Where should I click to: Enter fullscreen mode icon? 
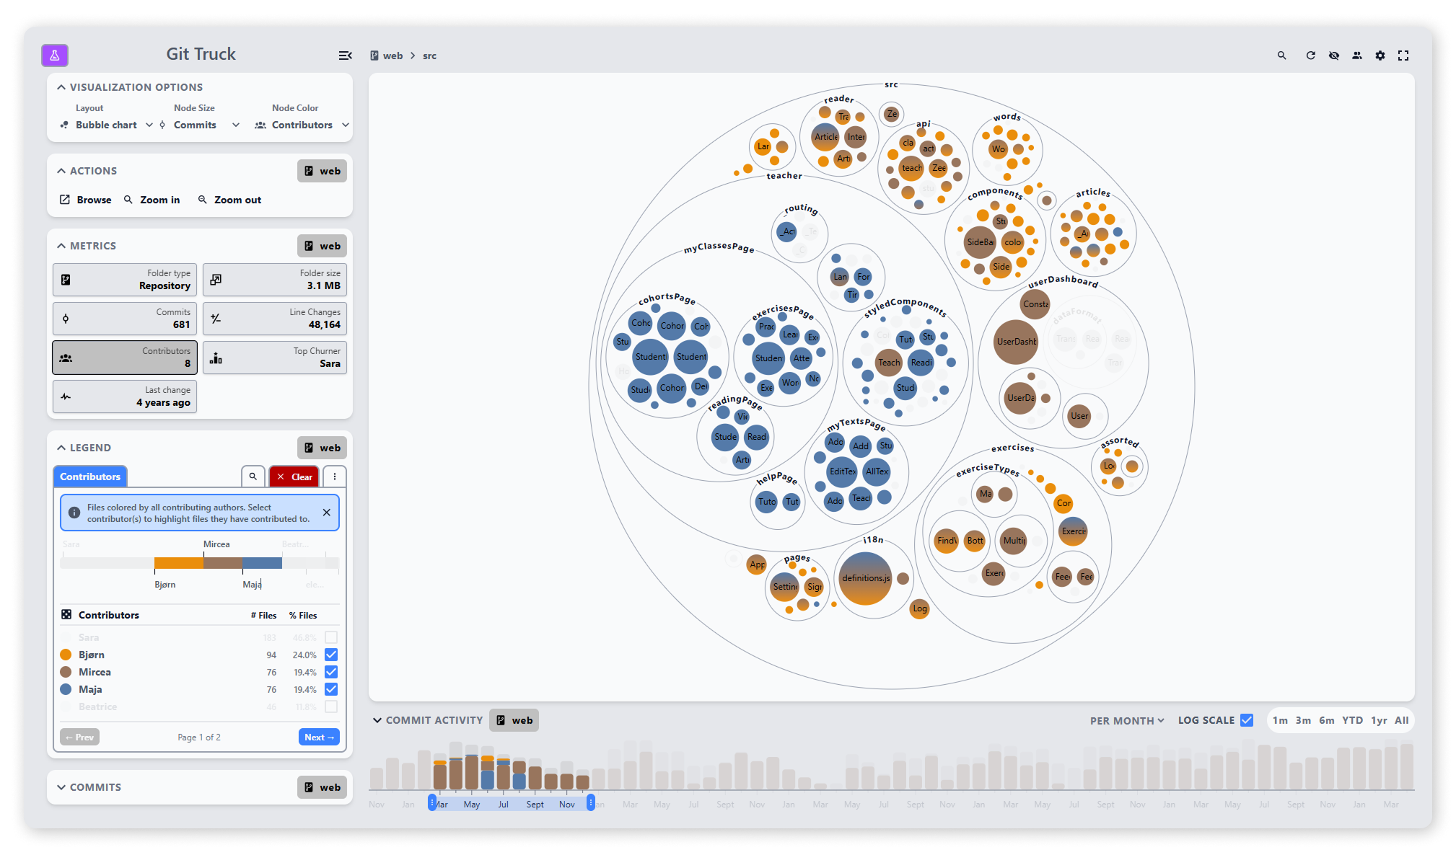[x=1403, y=56]
